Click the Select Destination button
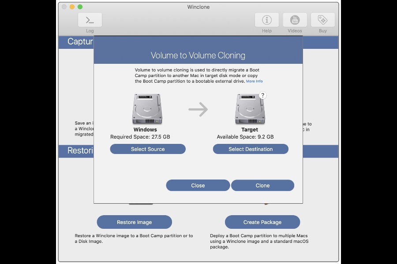The height and width of the screenshot is (264, 397). tap(251, 149)
